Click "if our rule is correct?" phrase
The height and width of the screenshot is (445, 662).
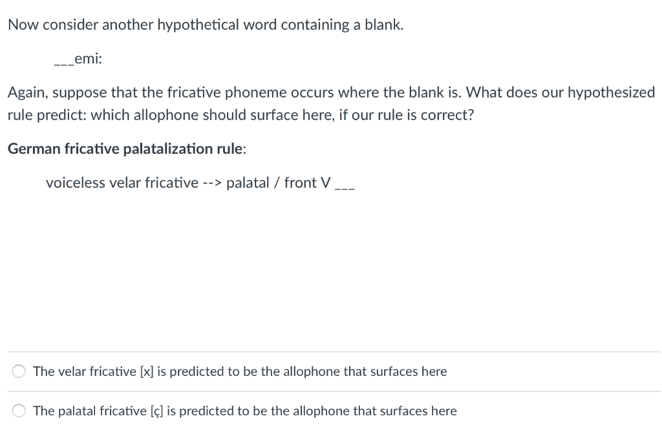click(407, 115)
